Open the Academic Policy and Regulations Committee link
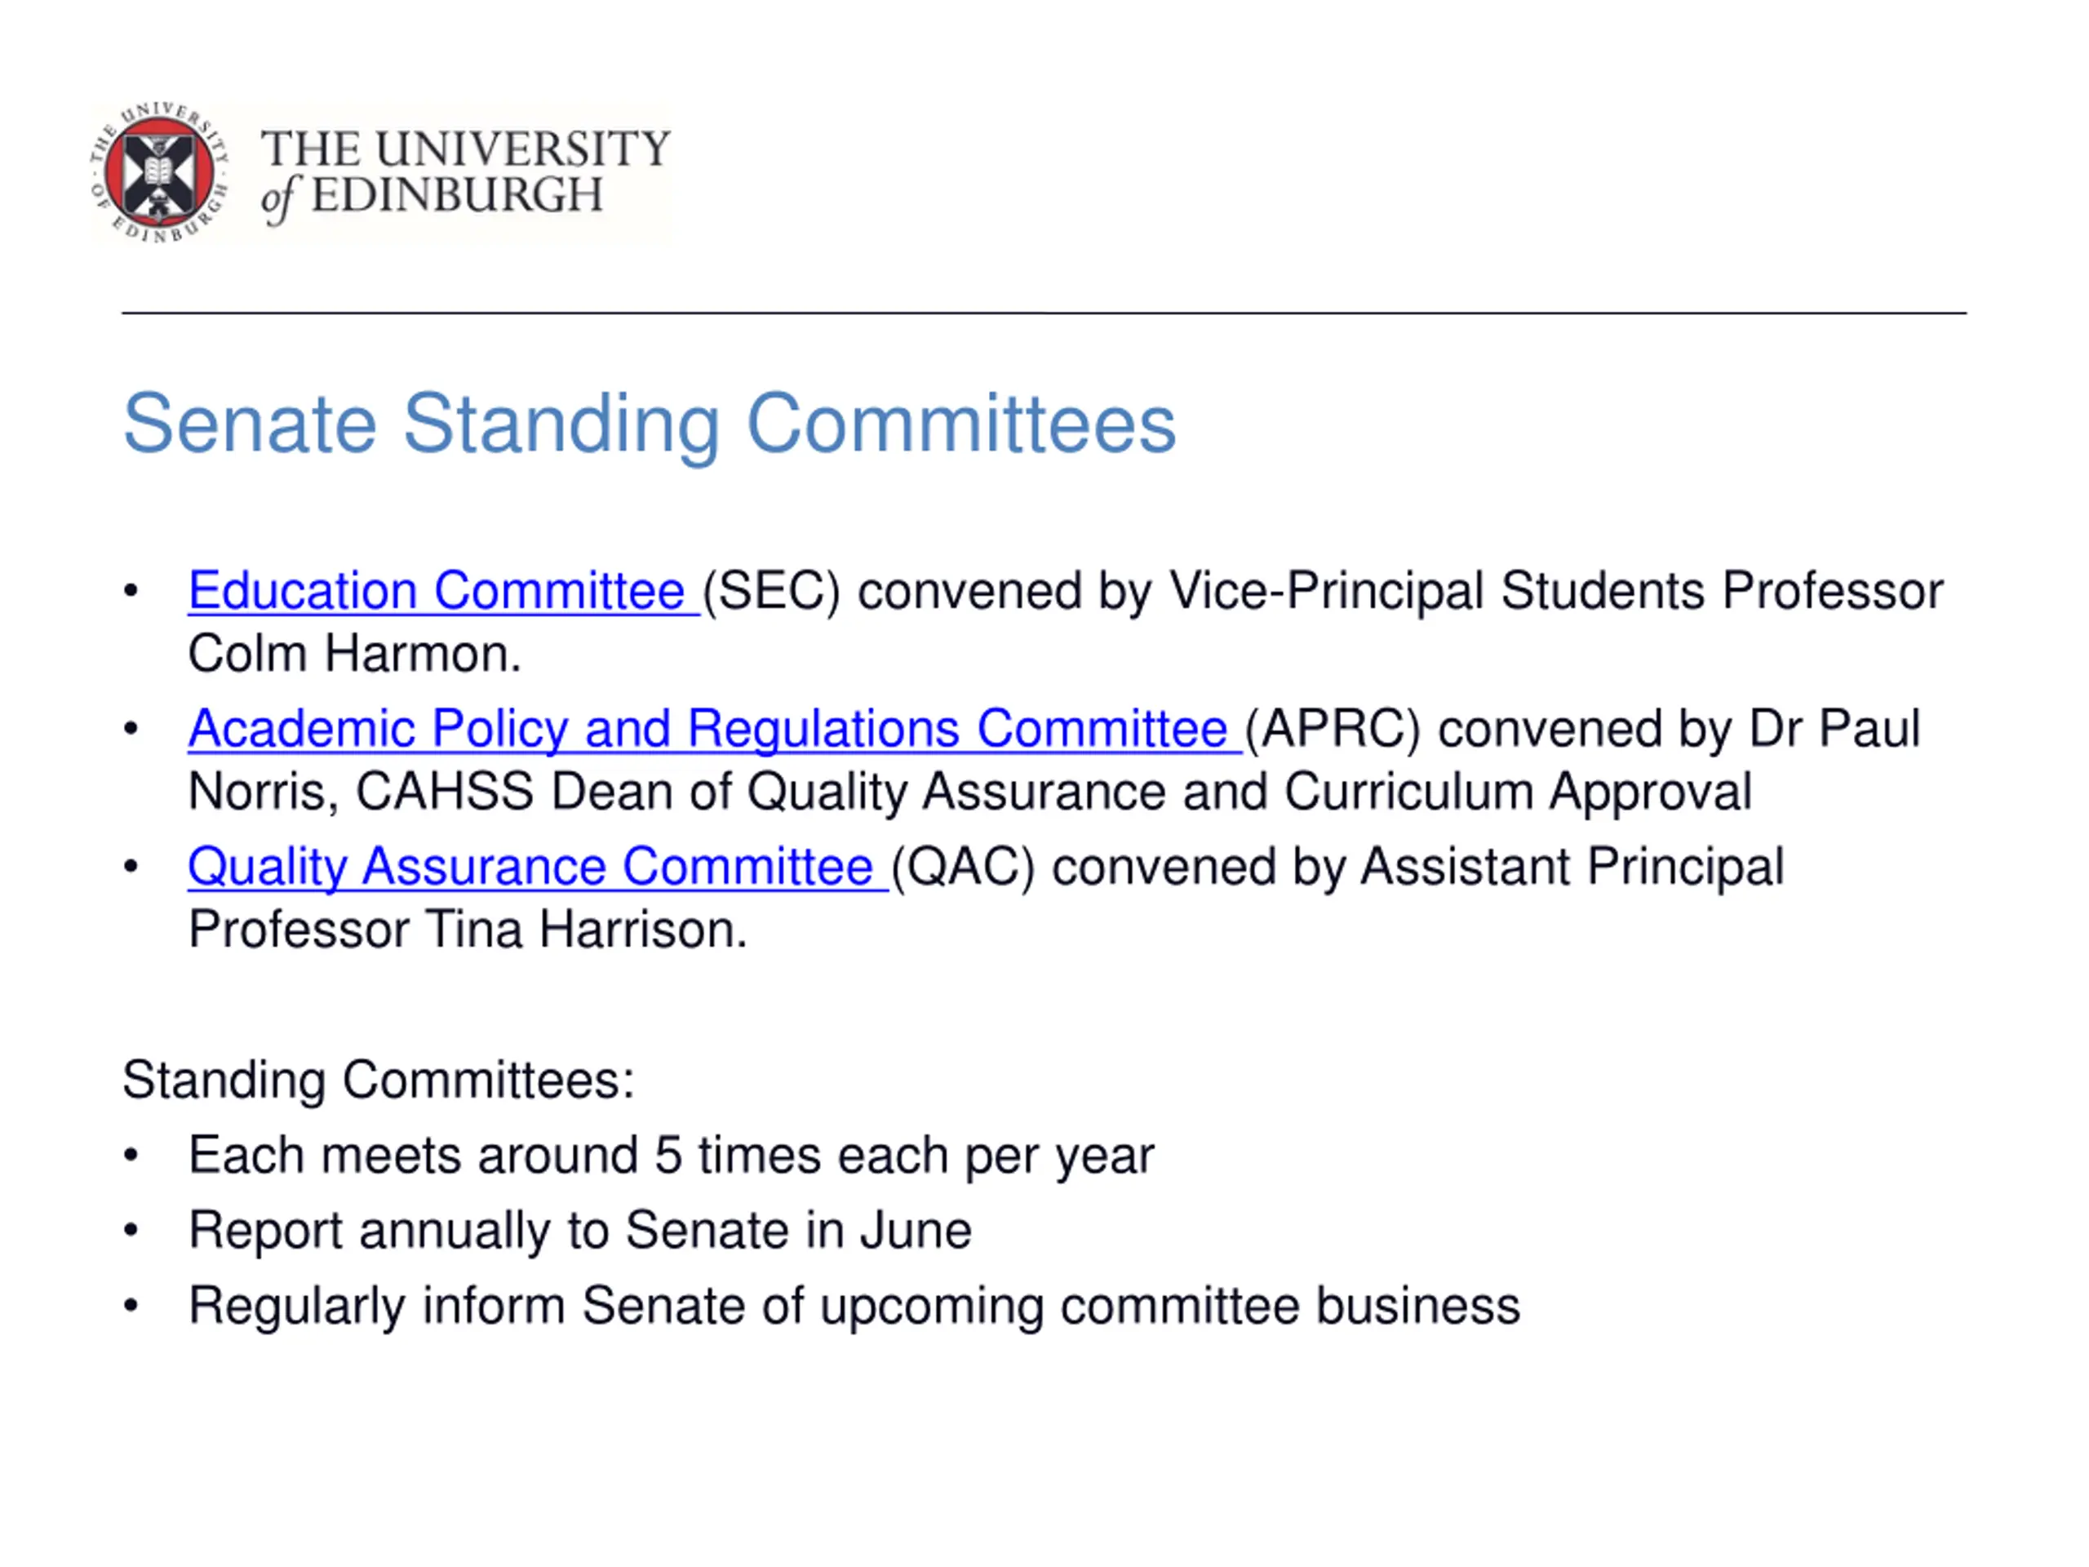This screenshot has width=2089, height=1567. pos(714,729)
